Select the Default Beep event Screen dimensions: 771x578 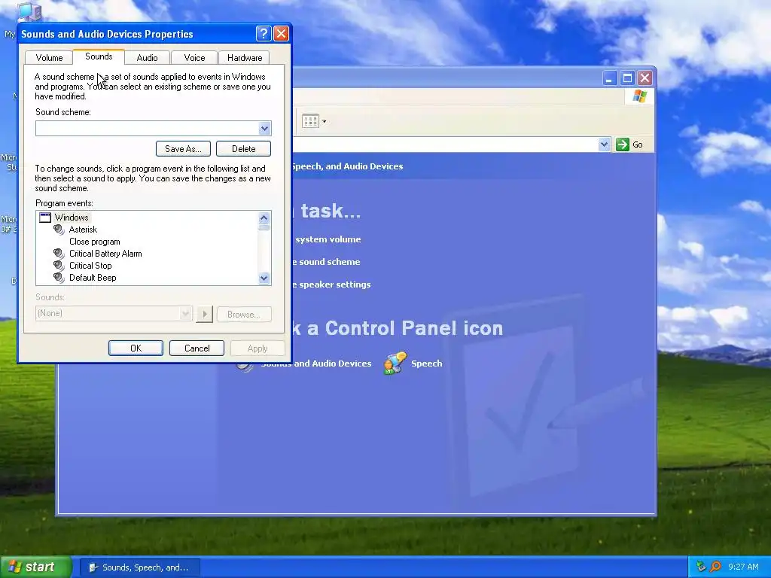click(x=93, y=278)
